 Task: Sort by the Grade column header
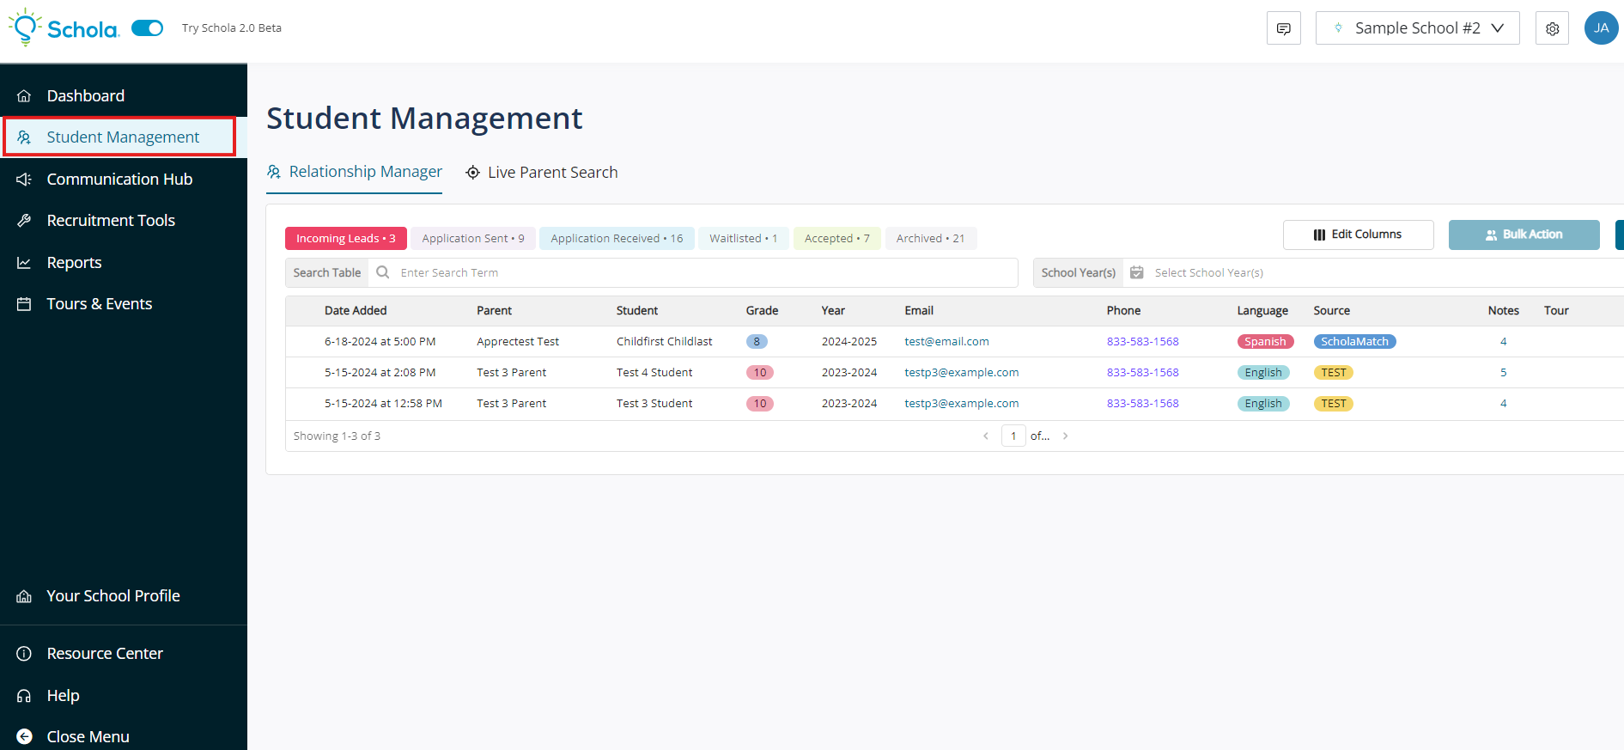[762, 310]
